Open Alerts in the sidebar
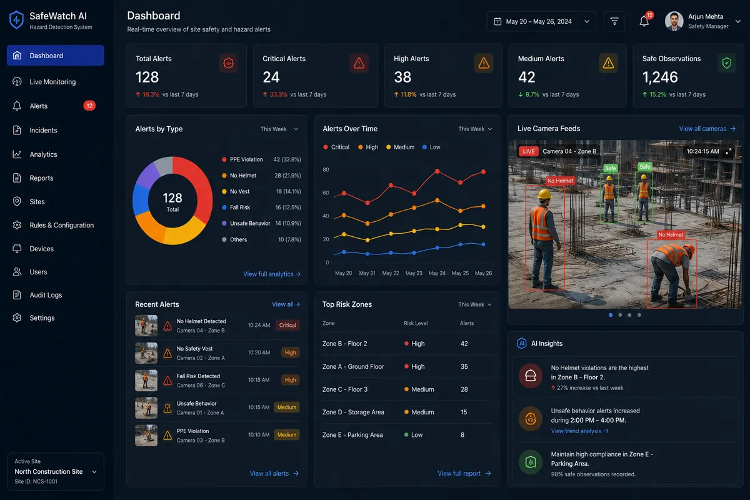 [x=56, y=106]
